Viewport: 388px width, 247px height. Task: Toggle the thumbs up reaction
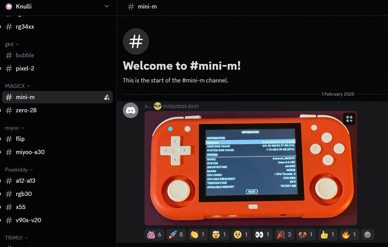tap(327, 235)
